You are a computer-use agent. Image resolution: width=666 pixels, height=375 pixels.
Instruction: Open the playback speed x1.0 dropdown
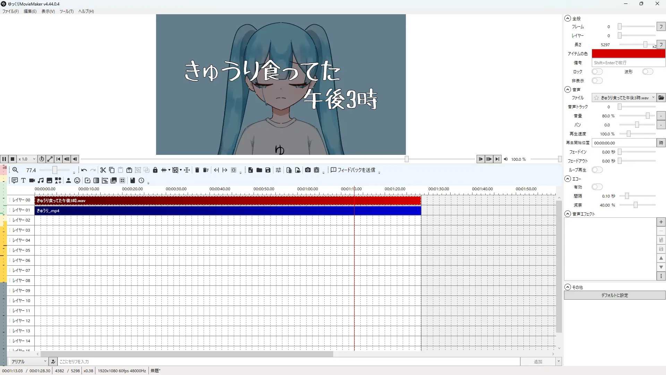[x=27, y=159]
